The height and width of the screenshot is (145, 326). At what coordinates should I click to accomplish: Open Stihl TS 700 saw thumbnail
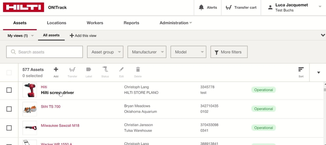pyautogui.click(x=30, y=109)
